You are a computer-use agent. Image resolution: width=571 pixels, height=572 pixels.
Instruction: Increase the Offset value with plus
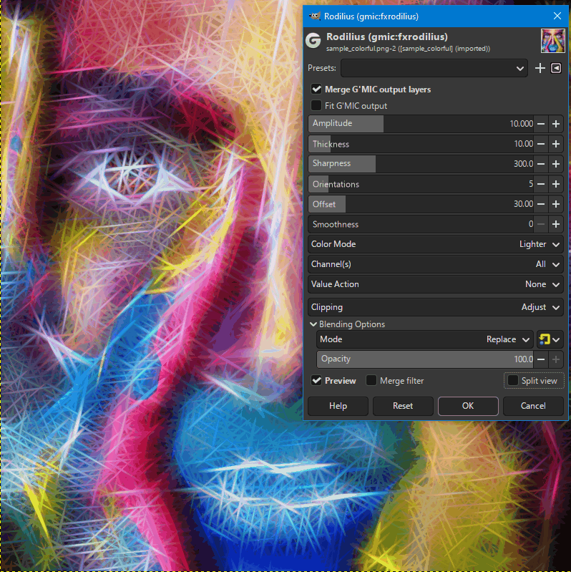(556, 204)
